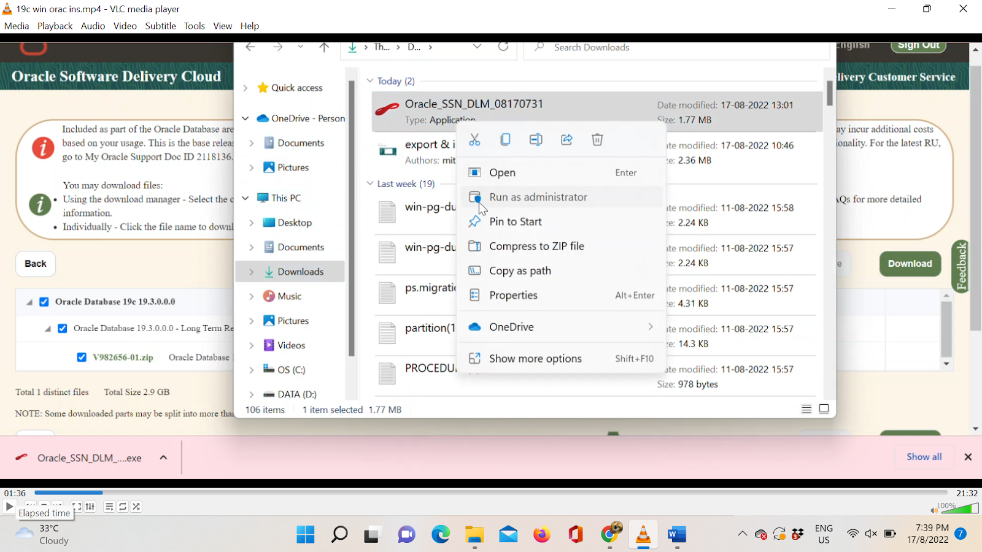Open the VLC Subtitle menu
This screenshot has height=552, width=982.
point(161,26)
